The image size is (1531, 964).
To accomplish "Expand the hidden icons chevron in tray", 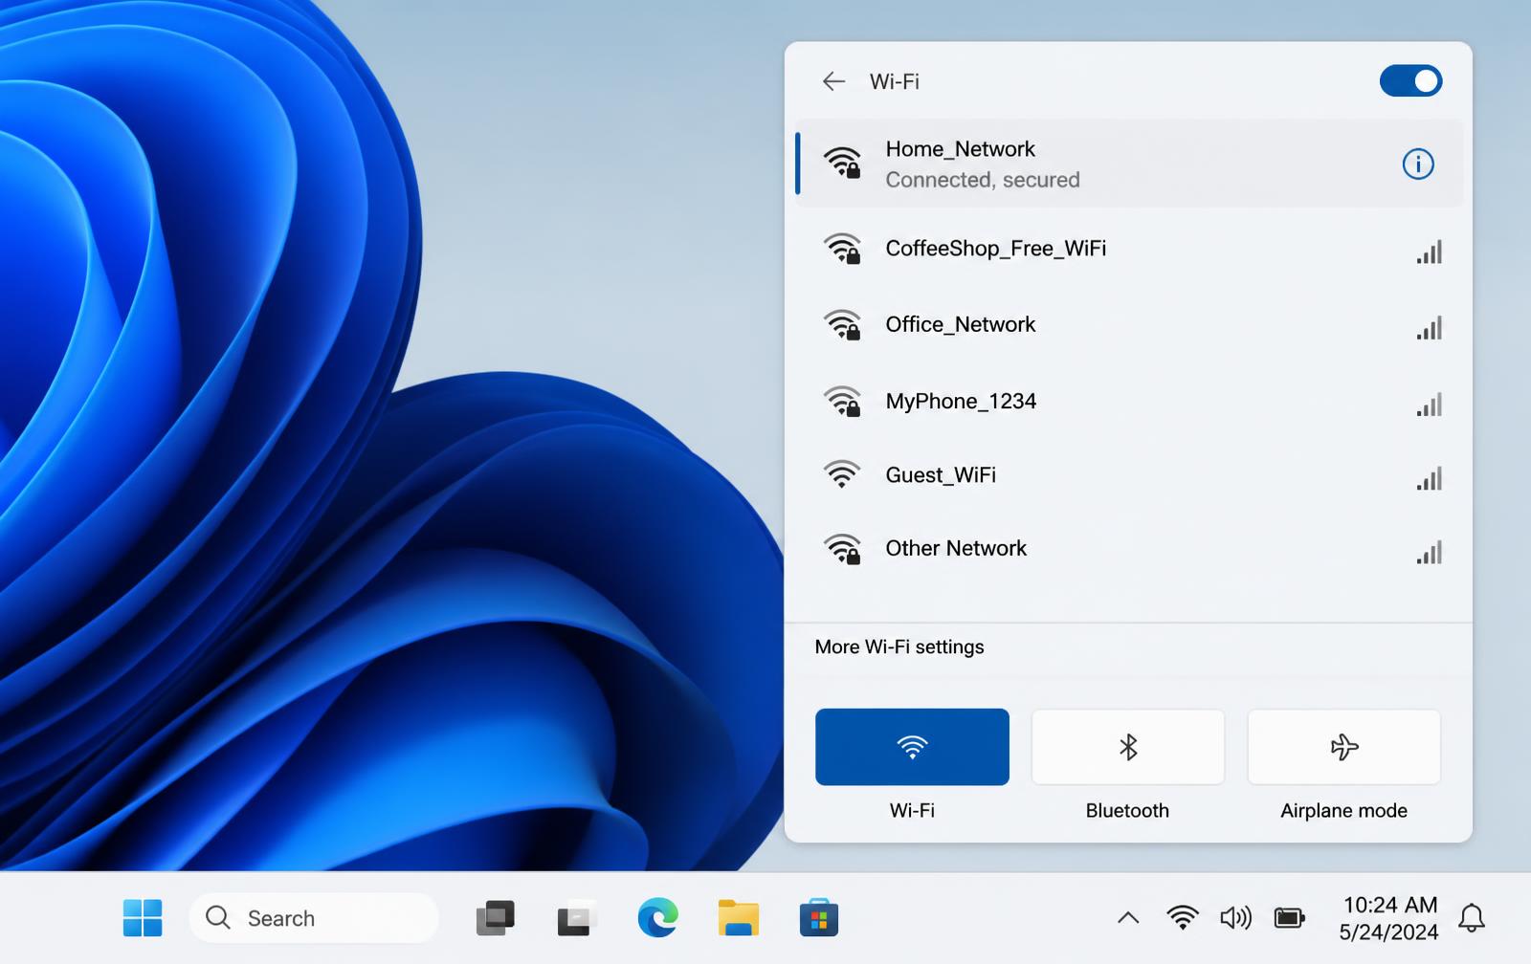I will (x=1128, y=918).
